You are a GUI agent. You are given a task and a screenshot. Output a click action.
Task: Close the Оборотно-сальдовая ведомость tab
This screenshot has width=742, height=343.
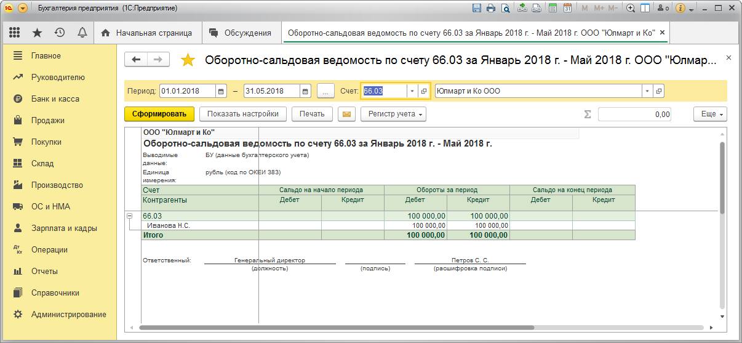pos(662,33)
